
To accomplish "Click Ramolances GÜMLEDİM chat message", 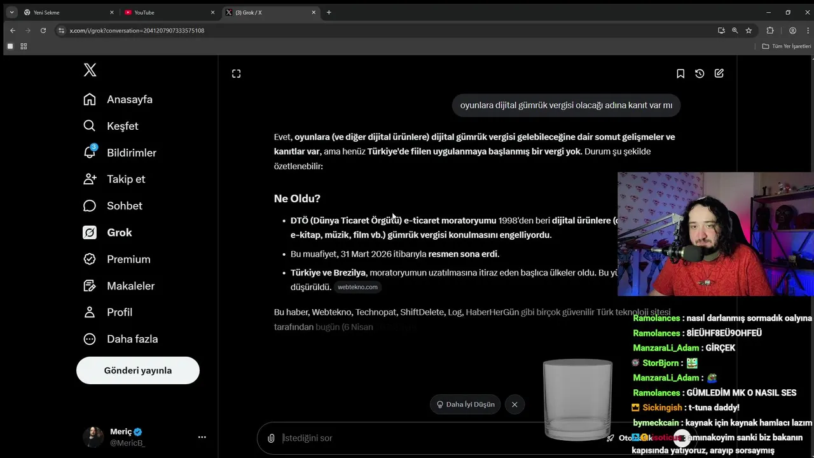I will pos(715,392).
